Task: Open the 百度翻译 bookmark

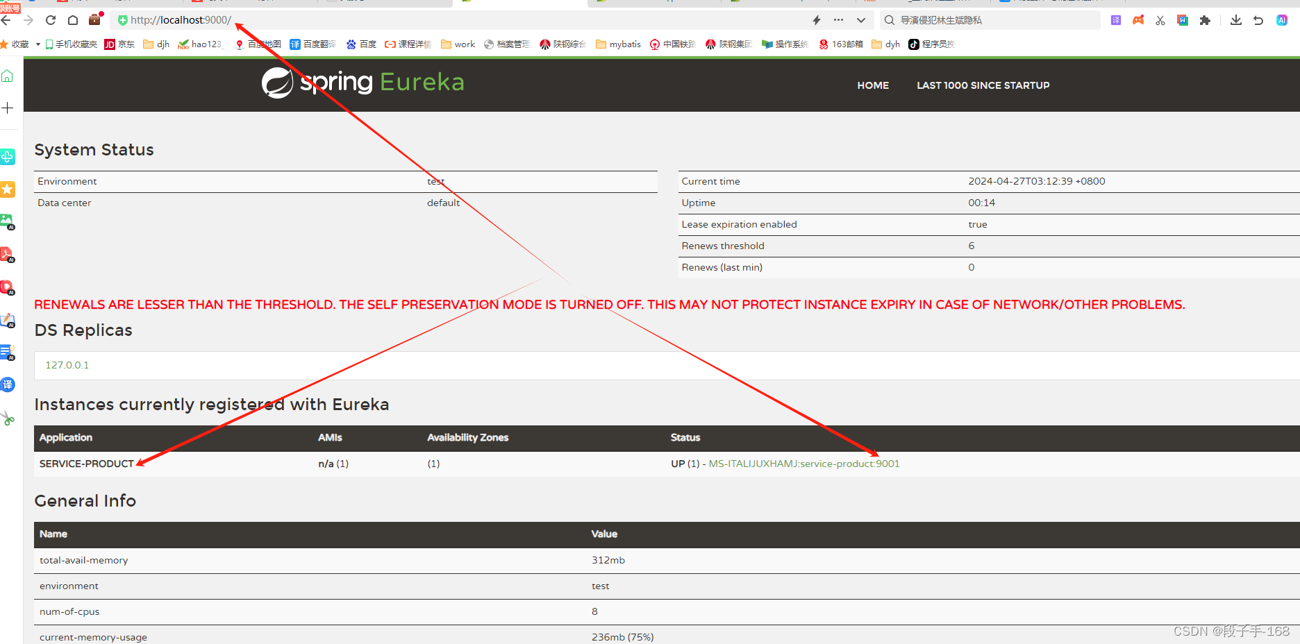Action: pos(312,44)
